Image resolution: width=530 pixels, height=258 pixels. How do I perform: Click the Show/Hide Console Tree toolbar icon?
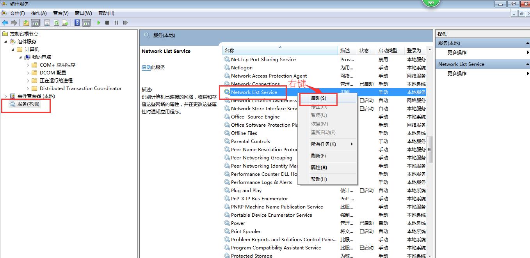coord(36,22)
